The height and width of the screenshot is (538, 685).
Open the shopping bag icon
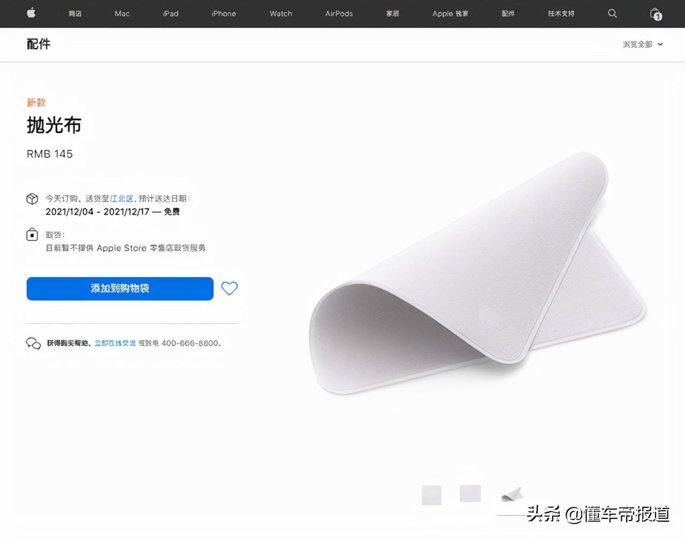(x=656, y=14)
